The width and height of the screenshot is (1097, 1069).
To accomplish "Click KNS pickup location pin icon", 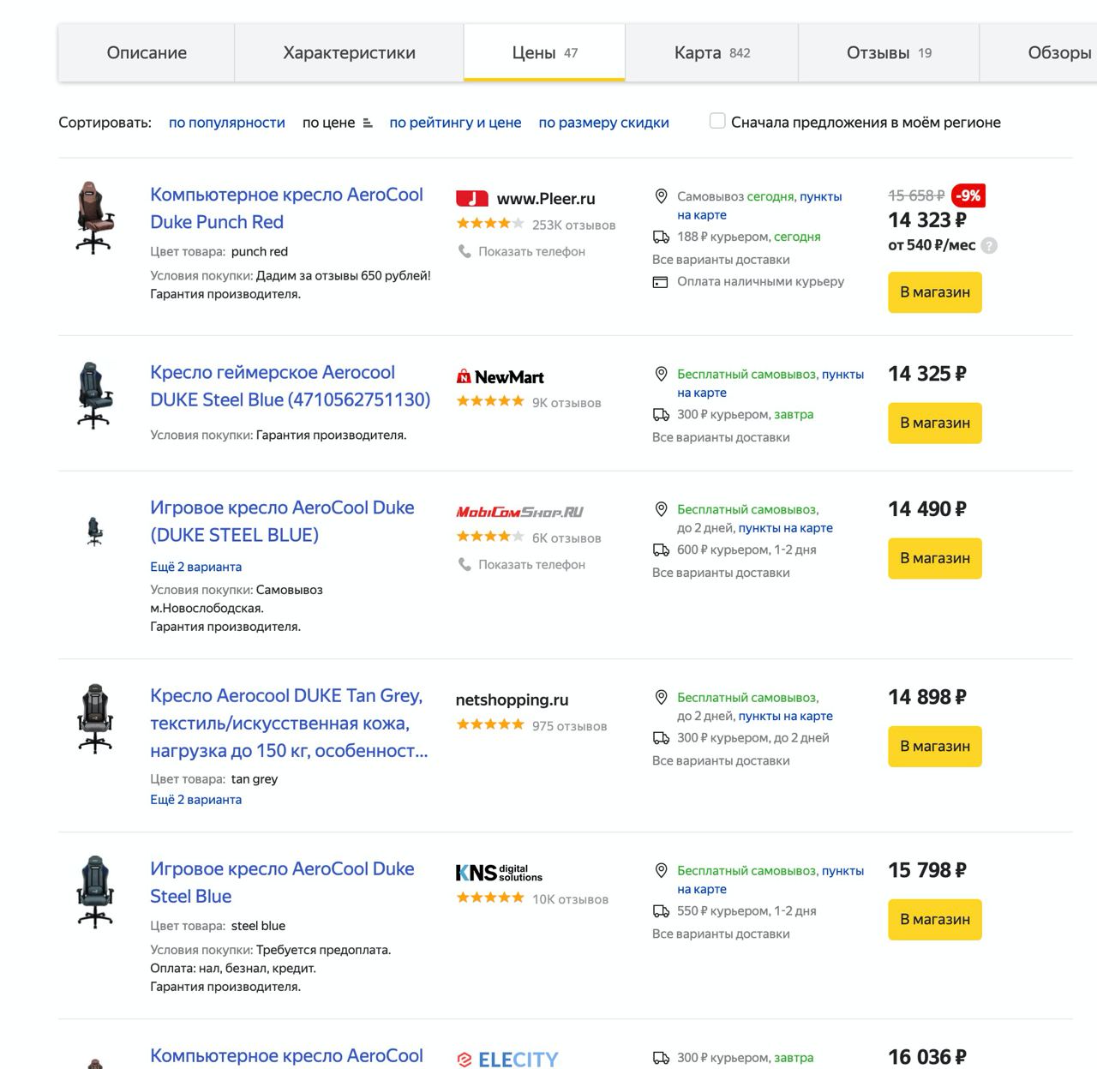I will pos(661,870).
